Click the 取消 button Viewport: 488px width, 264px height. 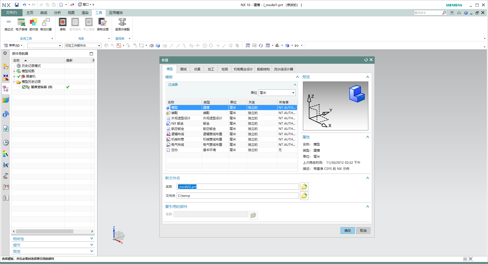pyautogui.click(x=363, y=231)
